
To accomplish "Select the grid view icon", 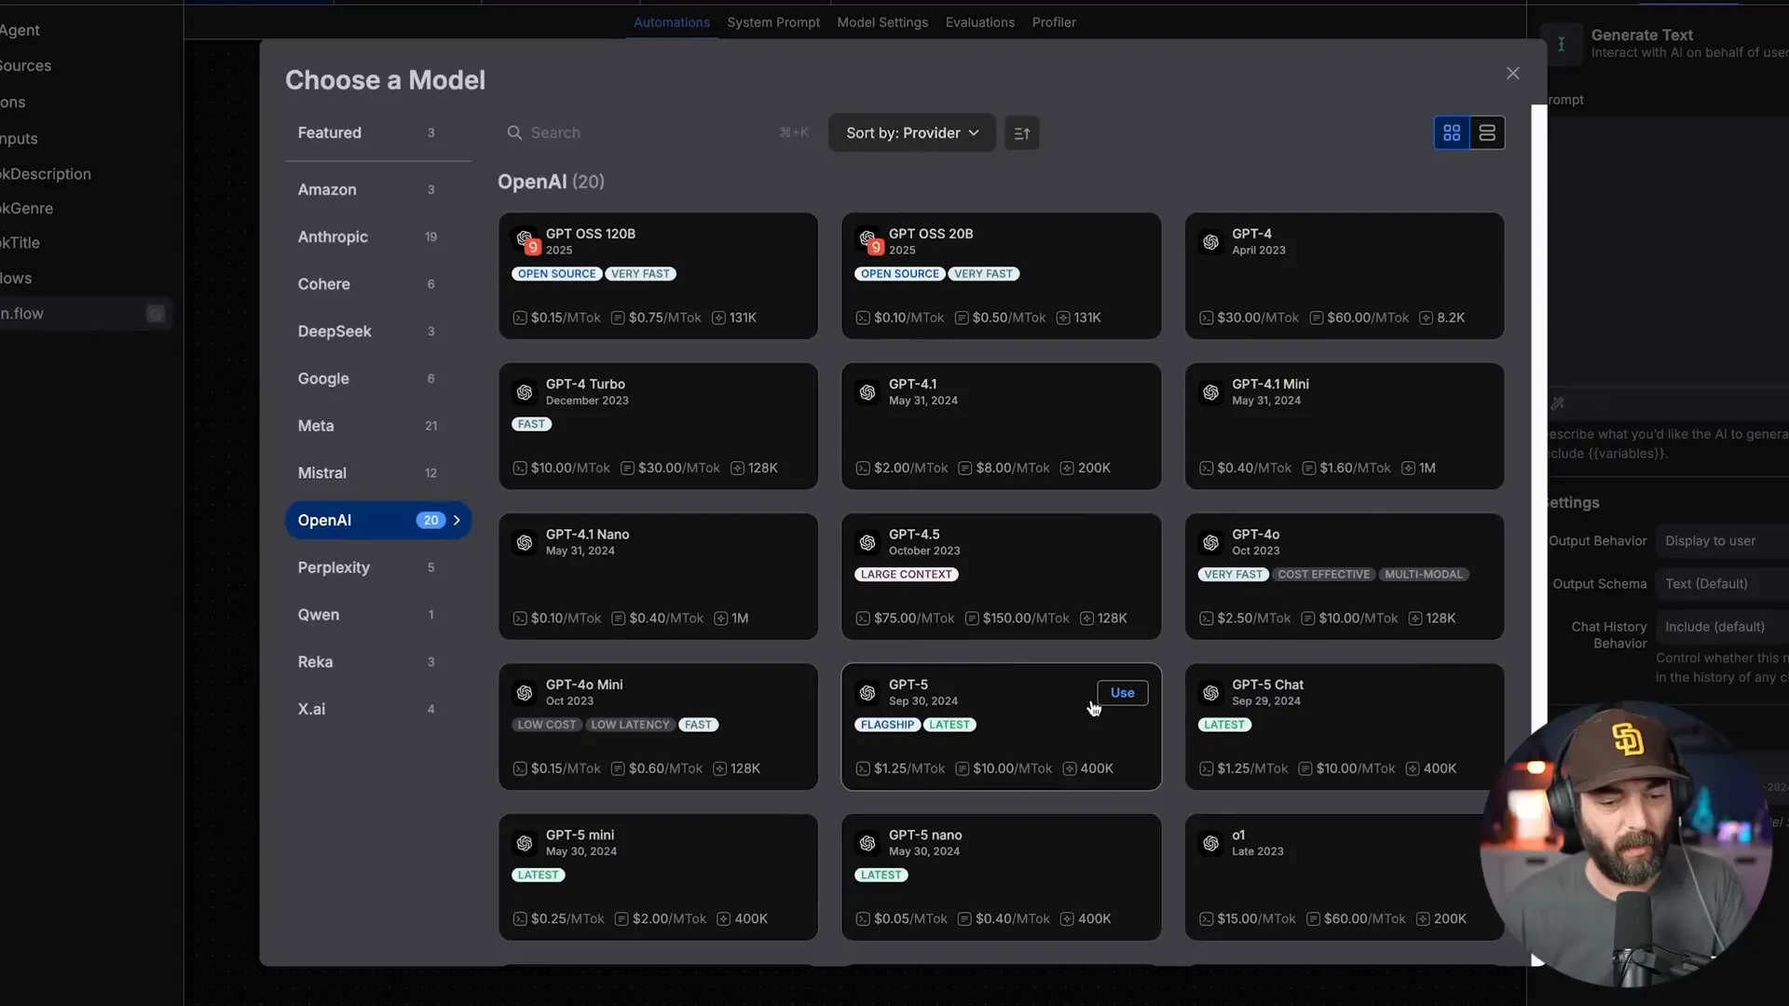I will 1452,132.
